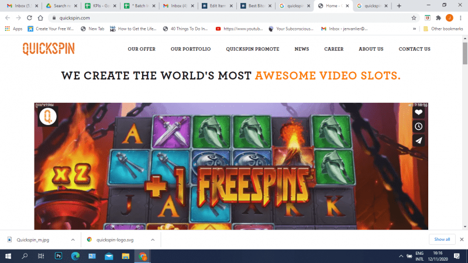Open '40 Things To Do In' bookmark
Viewport: 468px width, 263px height.
pos(185,29)
